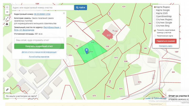Viewport: 189px width, 106px height.
Task: Select red building parcel 2367
Action: (x=108, y=34)
